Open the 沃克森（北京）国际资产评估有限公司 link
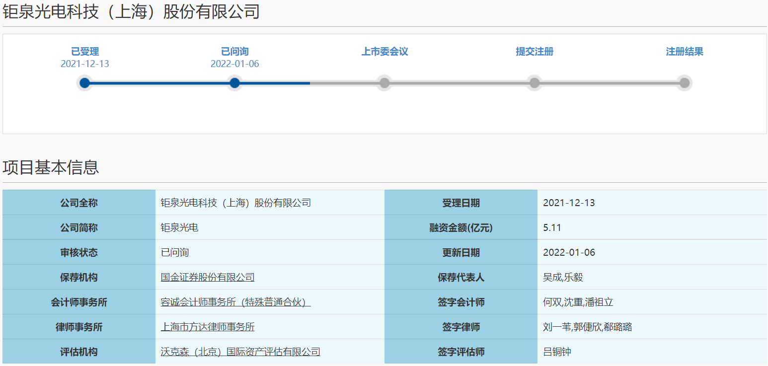This screenshot has height=366, width=768. 240,352
